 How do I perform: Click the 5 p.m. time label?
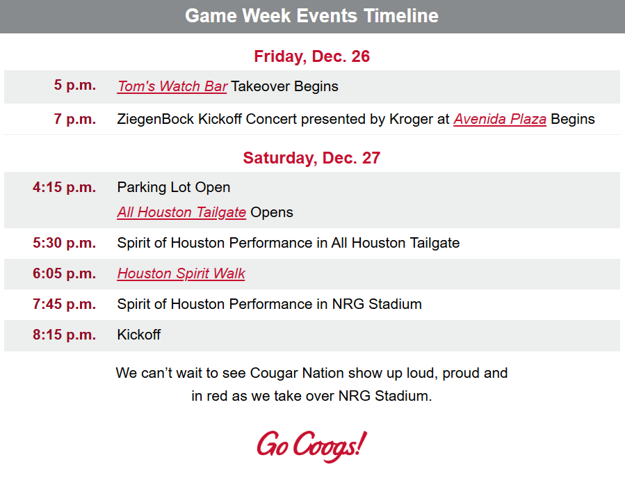75,86
